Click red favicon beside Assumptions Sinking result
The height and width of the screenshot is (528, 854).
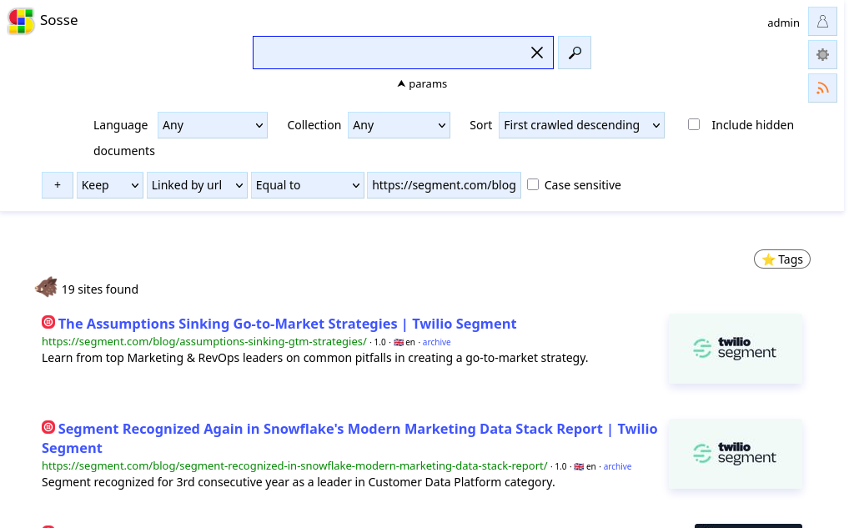pos(48,322)
